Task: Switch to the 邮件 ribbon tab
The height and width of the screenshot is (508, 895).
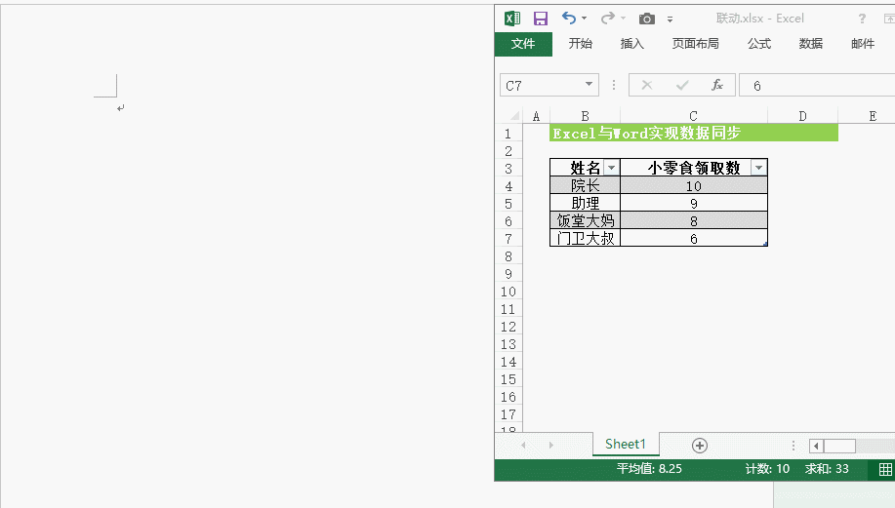Action: pos(863,44)
